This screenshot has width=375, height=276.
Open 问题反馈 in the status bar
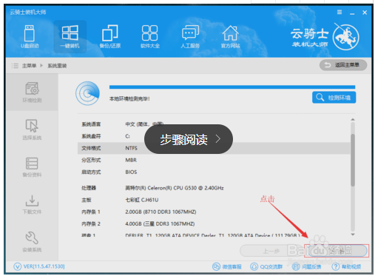coord(306,266)
